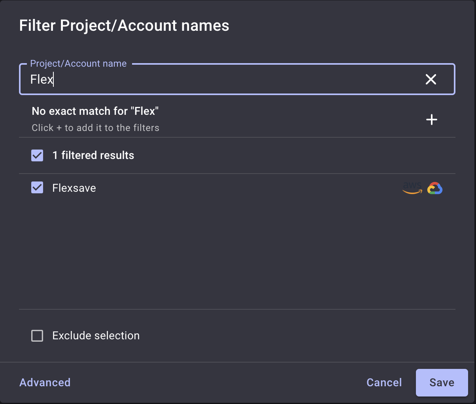
Task: Click the "Filter Project/Account names" dialog title
Action: coord(124,26)
